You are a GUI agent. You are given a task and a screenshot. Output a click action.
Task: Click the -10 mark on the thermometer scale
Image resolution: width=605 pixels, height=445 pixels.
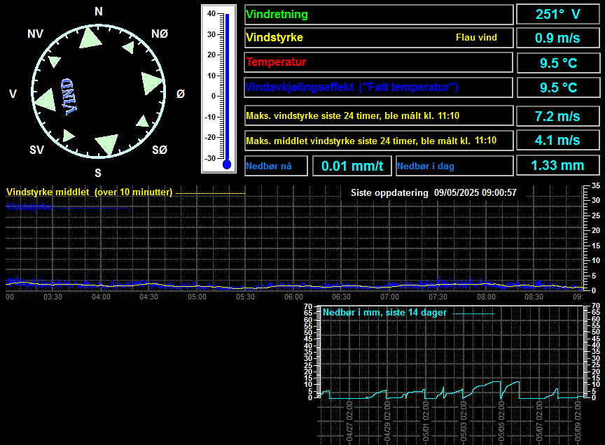coord(210,117)
